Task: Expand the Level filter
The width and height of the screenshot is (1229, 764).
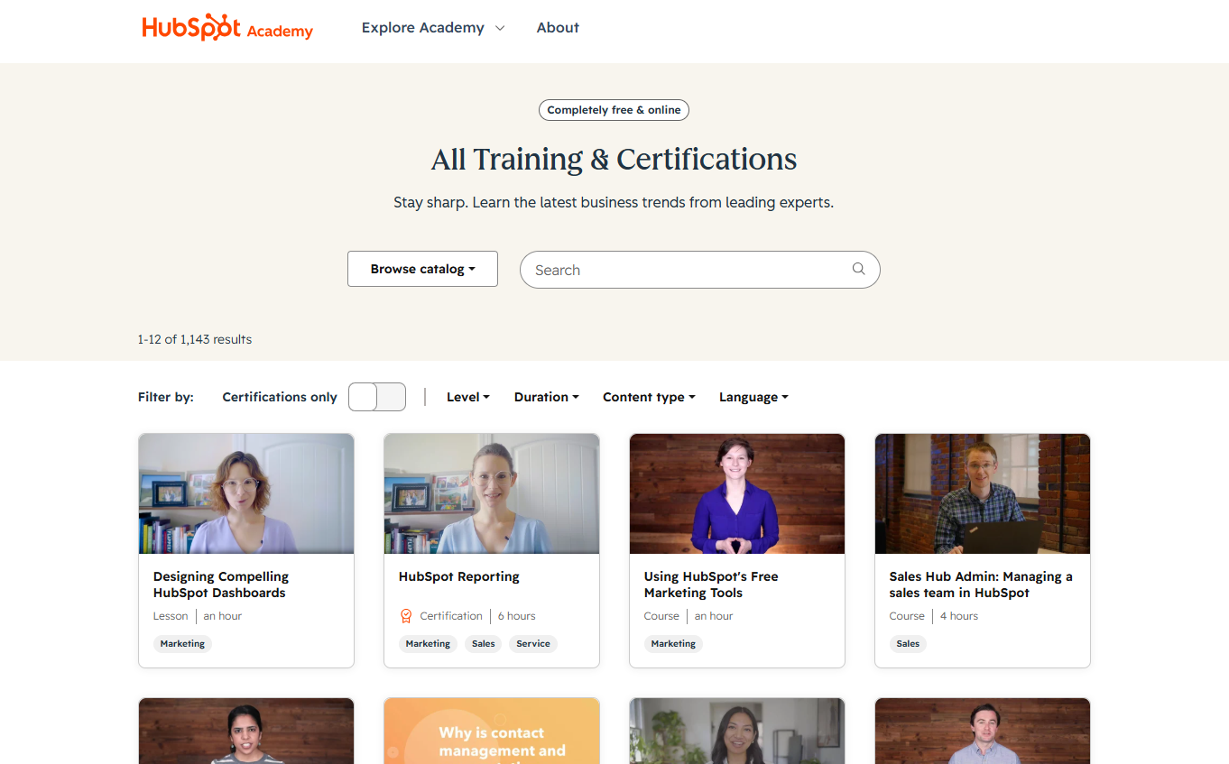Action: [468, 397]
